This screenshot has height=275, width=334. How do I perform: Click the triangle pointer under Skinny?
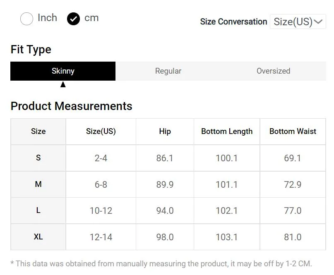click(x=63, y=84)
